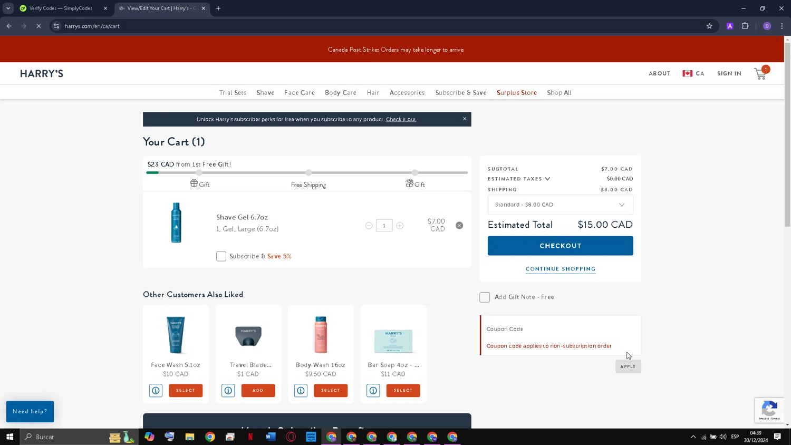Go back to previous page
Viewport: 791px width, 445px height.
click(x=9, y=26)
